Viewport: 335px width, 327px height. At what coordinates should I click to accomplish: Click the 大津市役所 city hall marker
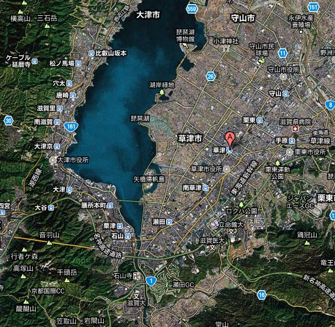click(x=53, y=160)
